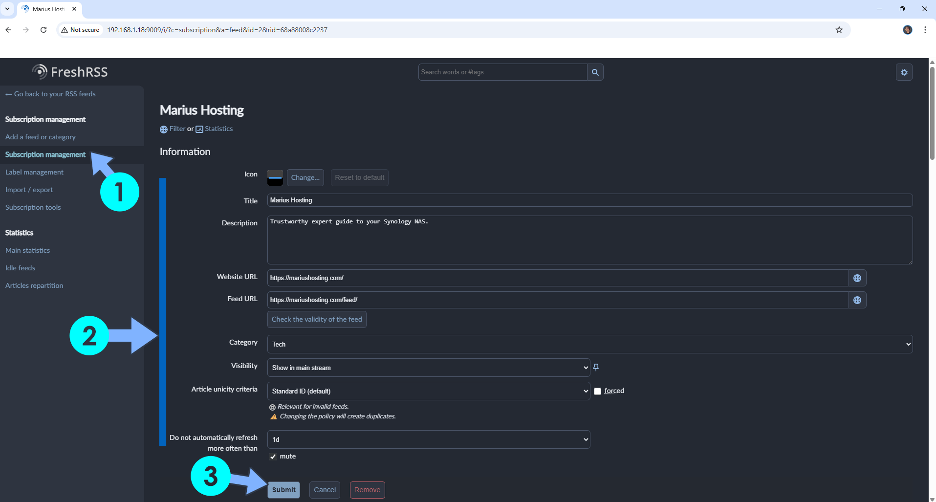
Task: Click the Statistics chart icon
Action: point(199,130)
